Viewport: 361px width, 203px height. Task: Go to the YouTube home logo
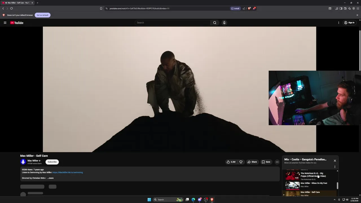[x=17, y=23]
